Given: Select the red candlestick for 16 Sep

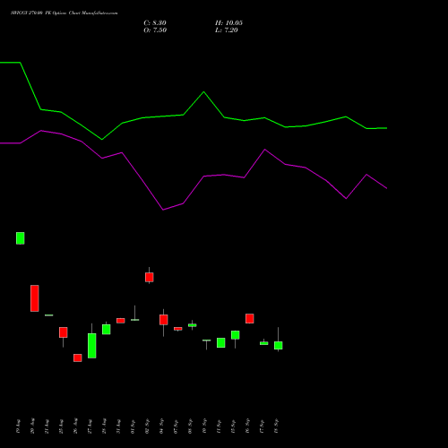Looking at the screenshot, I should (250, 318).
